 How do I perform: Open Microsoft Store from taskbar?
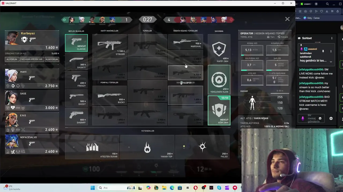[180, 188]
